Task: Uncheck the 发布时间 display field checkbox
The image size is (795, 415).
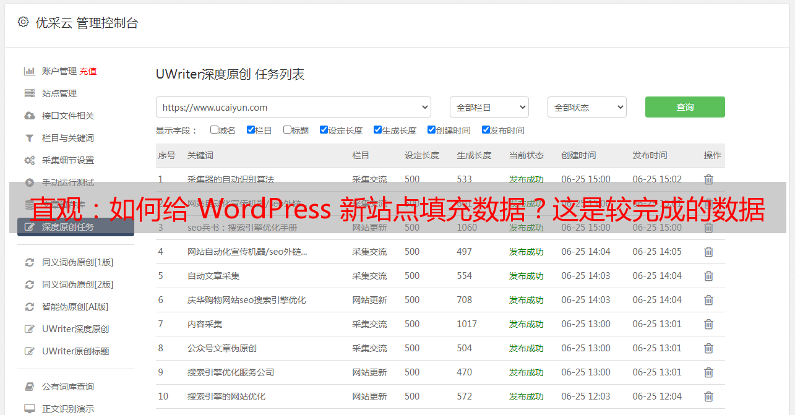Action: (x=486, y=130)
